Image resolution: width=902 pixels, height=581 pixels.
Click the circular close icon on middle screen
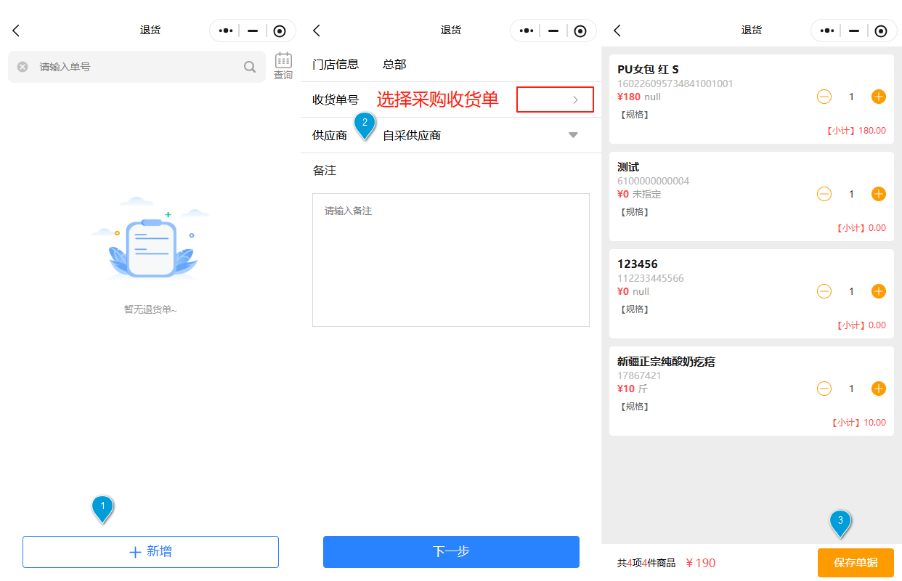580,31
